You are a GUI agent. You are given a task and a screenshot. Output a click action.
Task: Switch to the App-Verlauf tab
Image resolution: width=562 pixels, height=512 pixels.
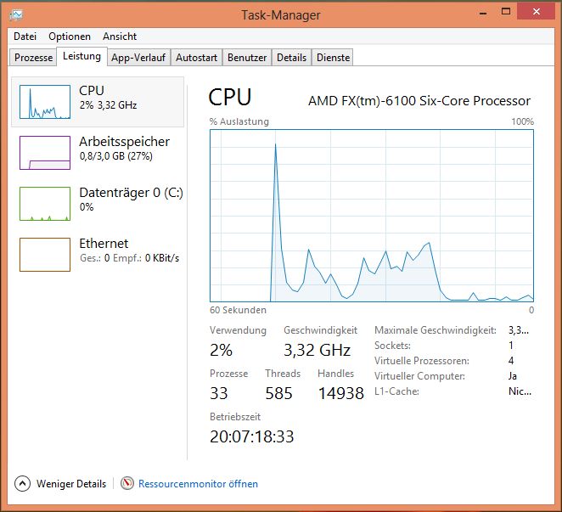(138, 58)
